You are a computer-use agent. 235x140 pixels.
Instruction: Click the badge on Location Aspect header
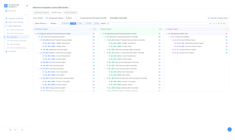tap(227, 29)
